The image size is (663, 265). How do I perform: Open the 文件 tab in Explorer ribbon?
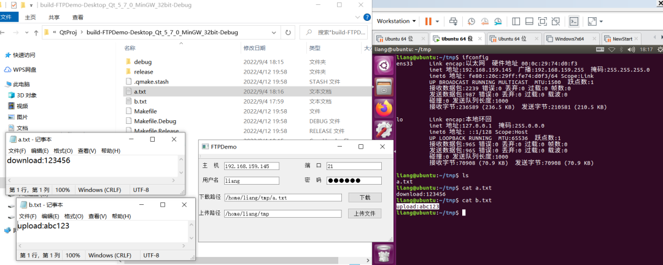pyautogui.click(x=6, y=17)
